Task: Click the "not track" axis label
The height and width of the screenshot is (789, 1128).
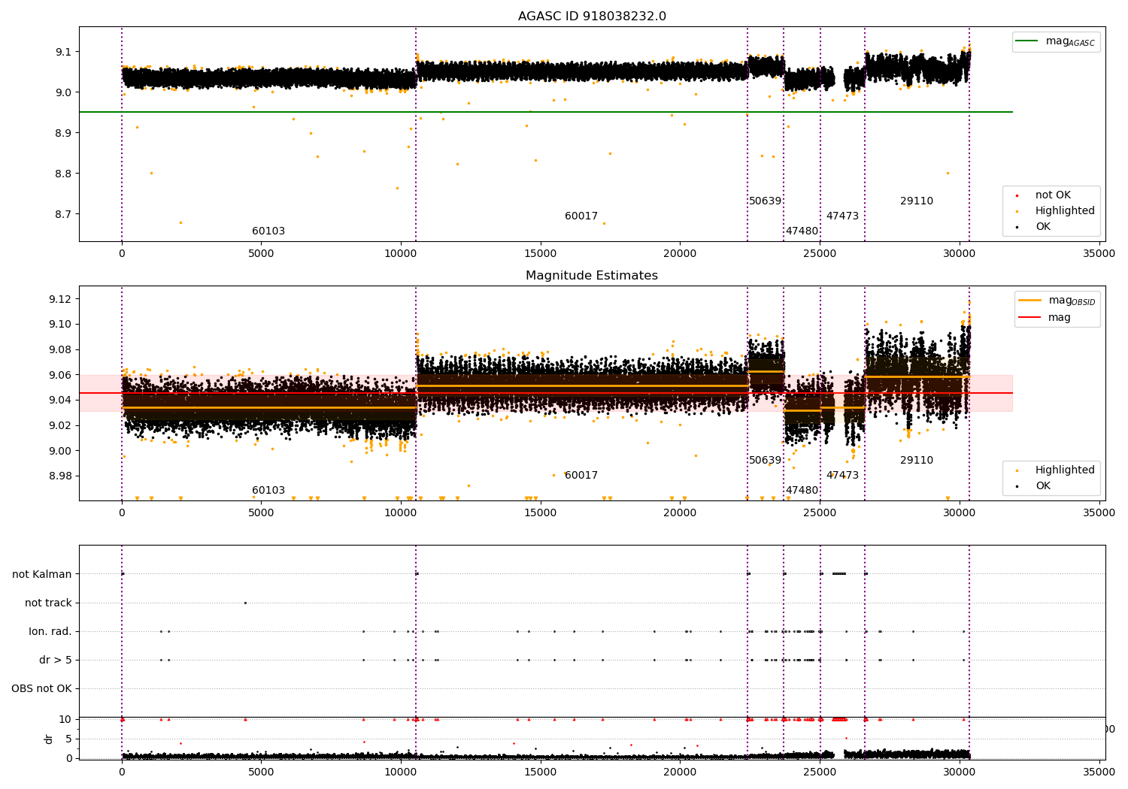Action: coord(48,603)
